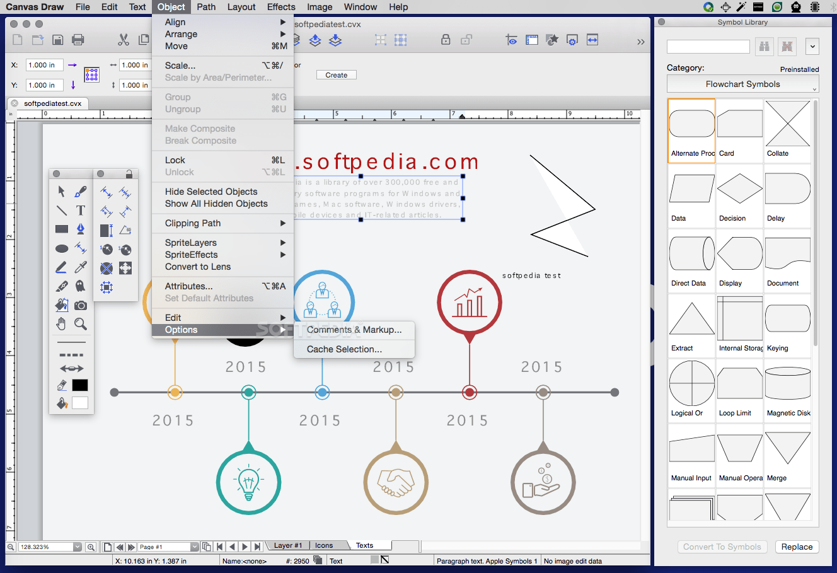Click the black pen ink color swatch
Viewport: 837px width, 573px height.
80,385
